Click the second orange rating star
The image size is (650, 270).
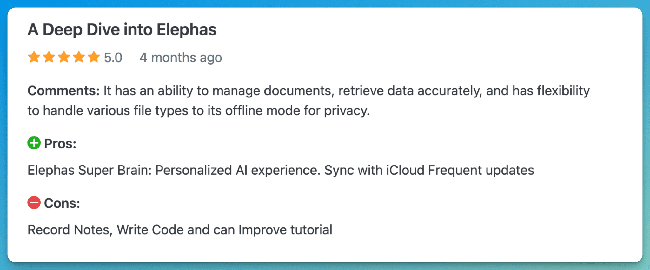49,57
